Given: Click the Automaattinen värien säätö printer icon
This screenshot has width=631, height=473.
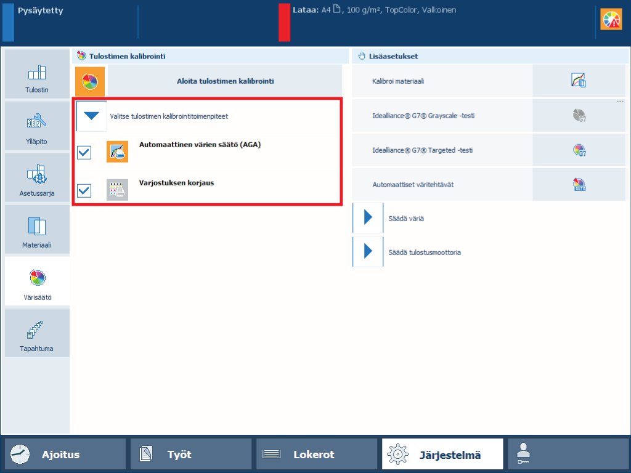Looking at the screenshot, I should 117,152.
